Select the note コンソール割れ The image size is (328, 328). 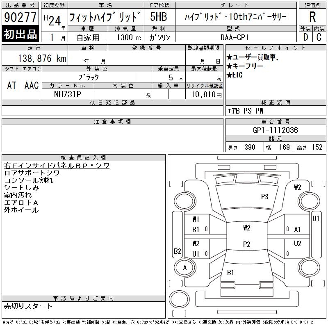click(x=28, y=180)
